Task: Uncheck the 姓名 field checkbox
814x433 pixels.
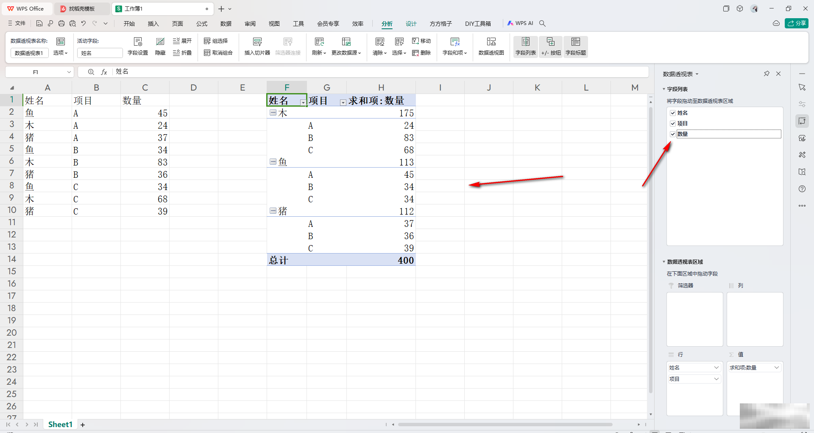Action: (x=673, y=113)
